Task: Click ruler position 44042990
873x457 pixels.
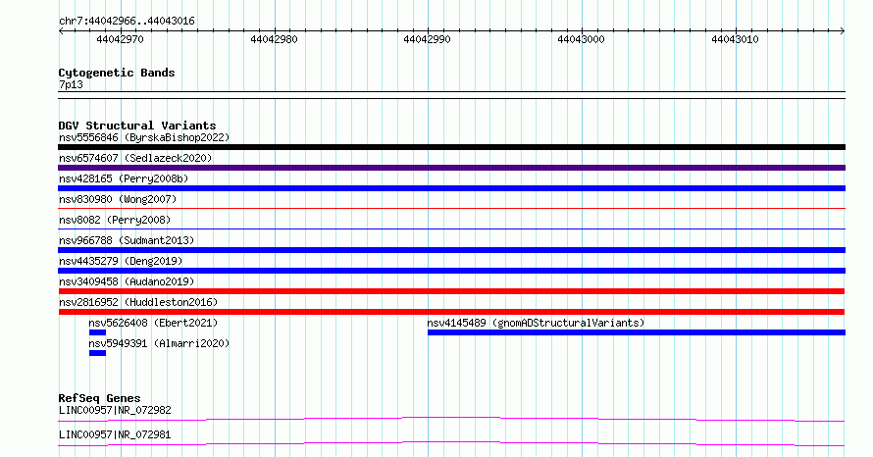Action: tap(427, 39)
